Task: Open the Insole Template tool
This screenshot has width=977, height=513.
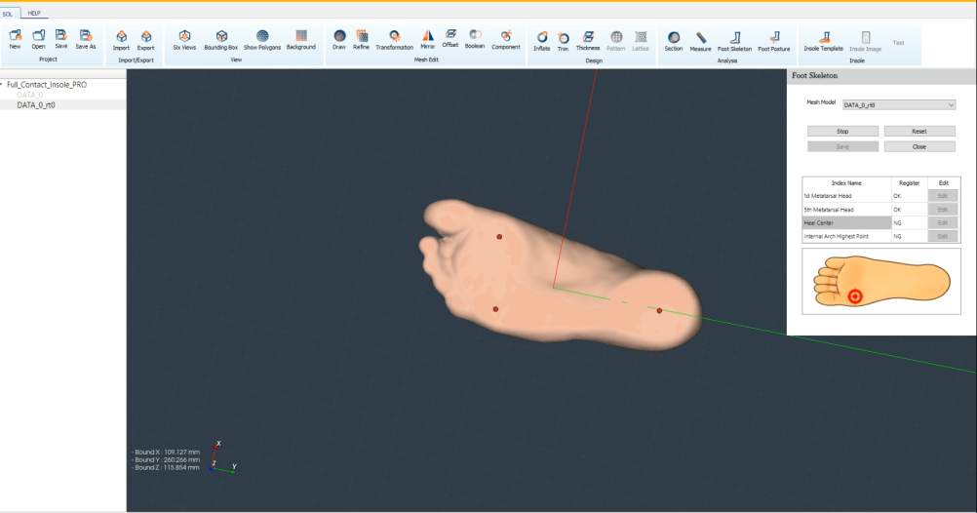Action: (823, 40)
